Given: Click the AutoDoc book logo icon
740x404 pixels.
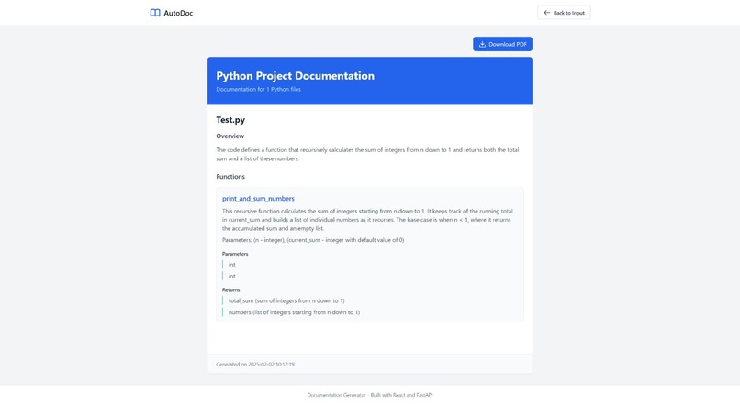Looking at the screenshot, I should pyautogui.click(x=155, y=13).
